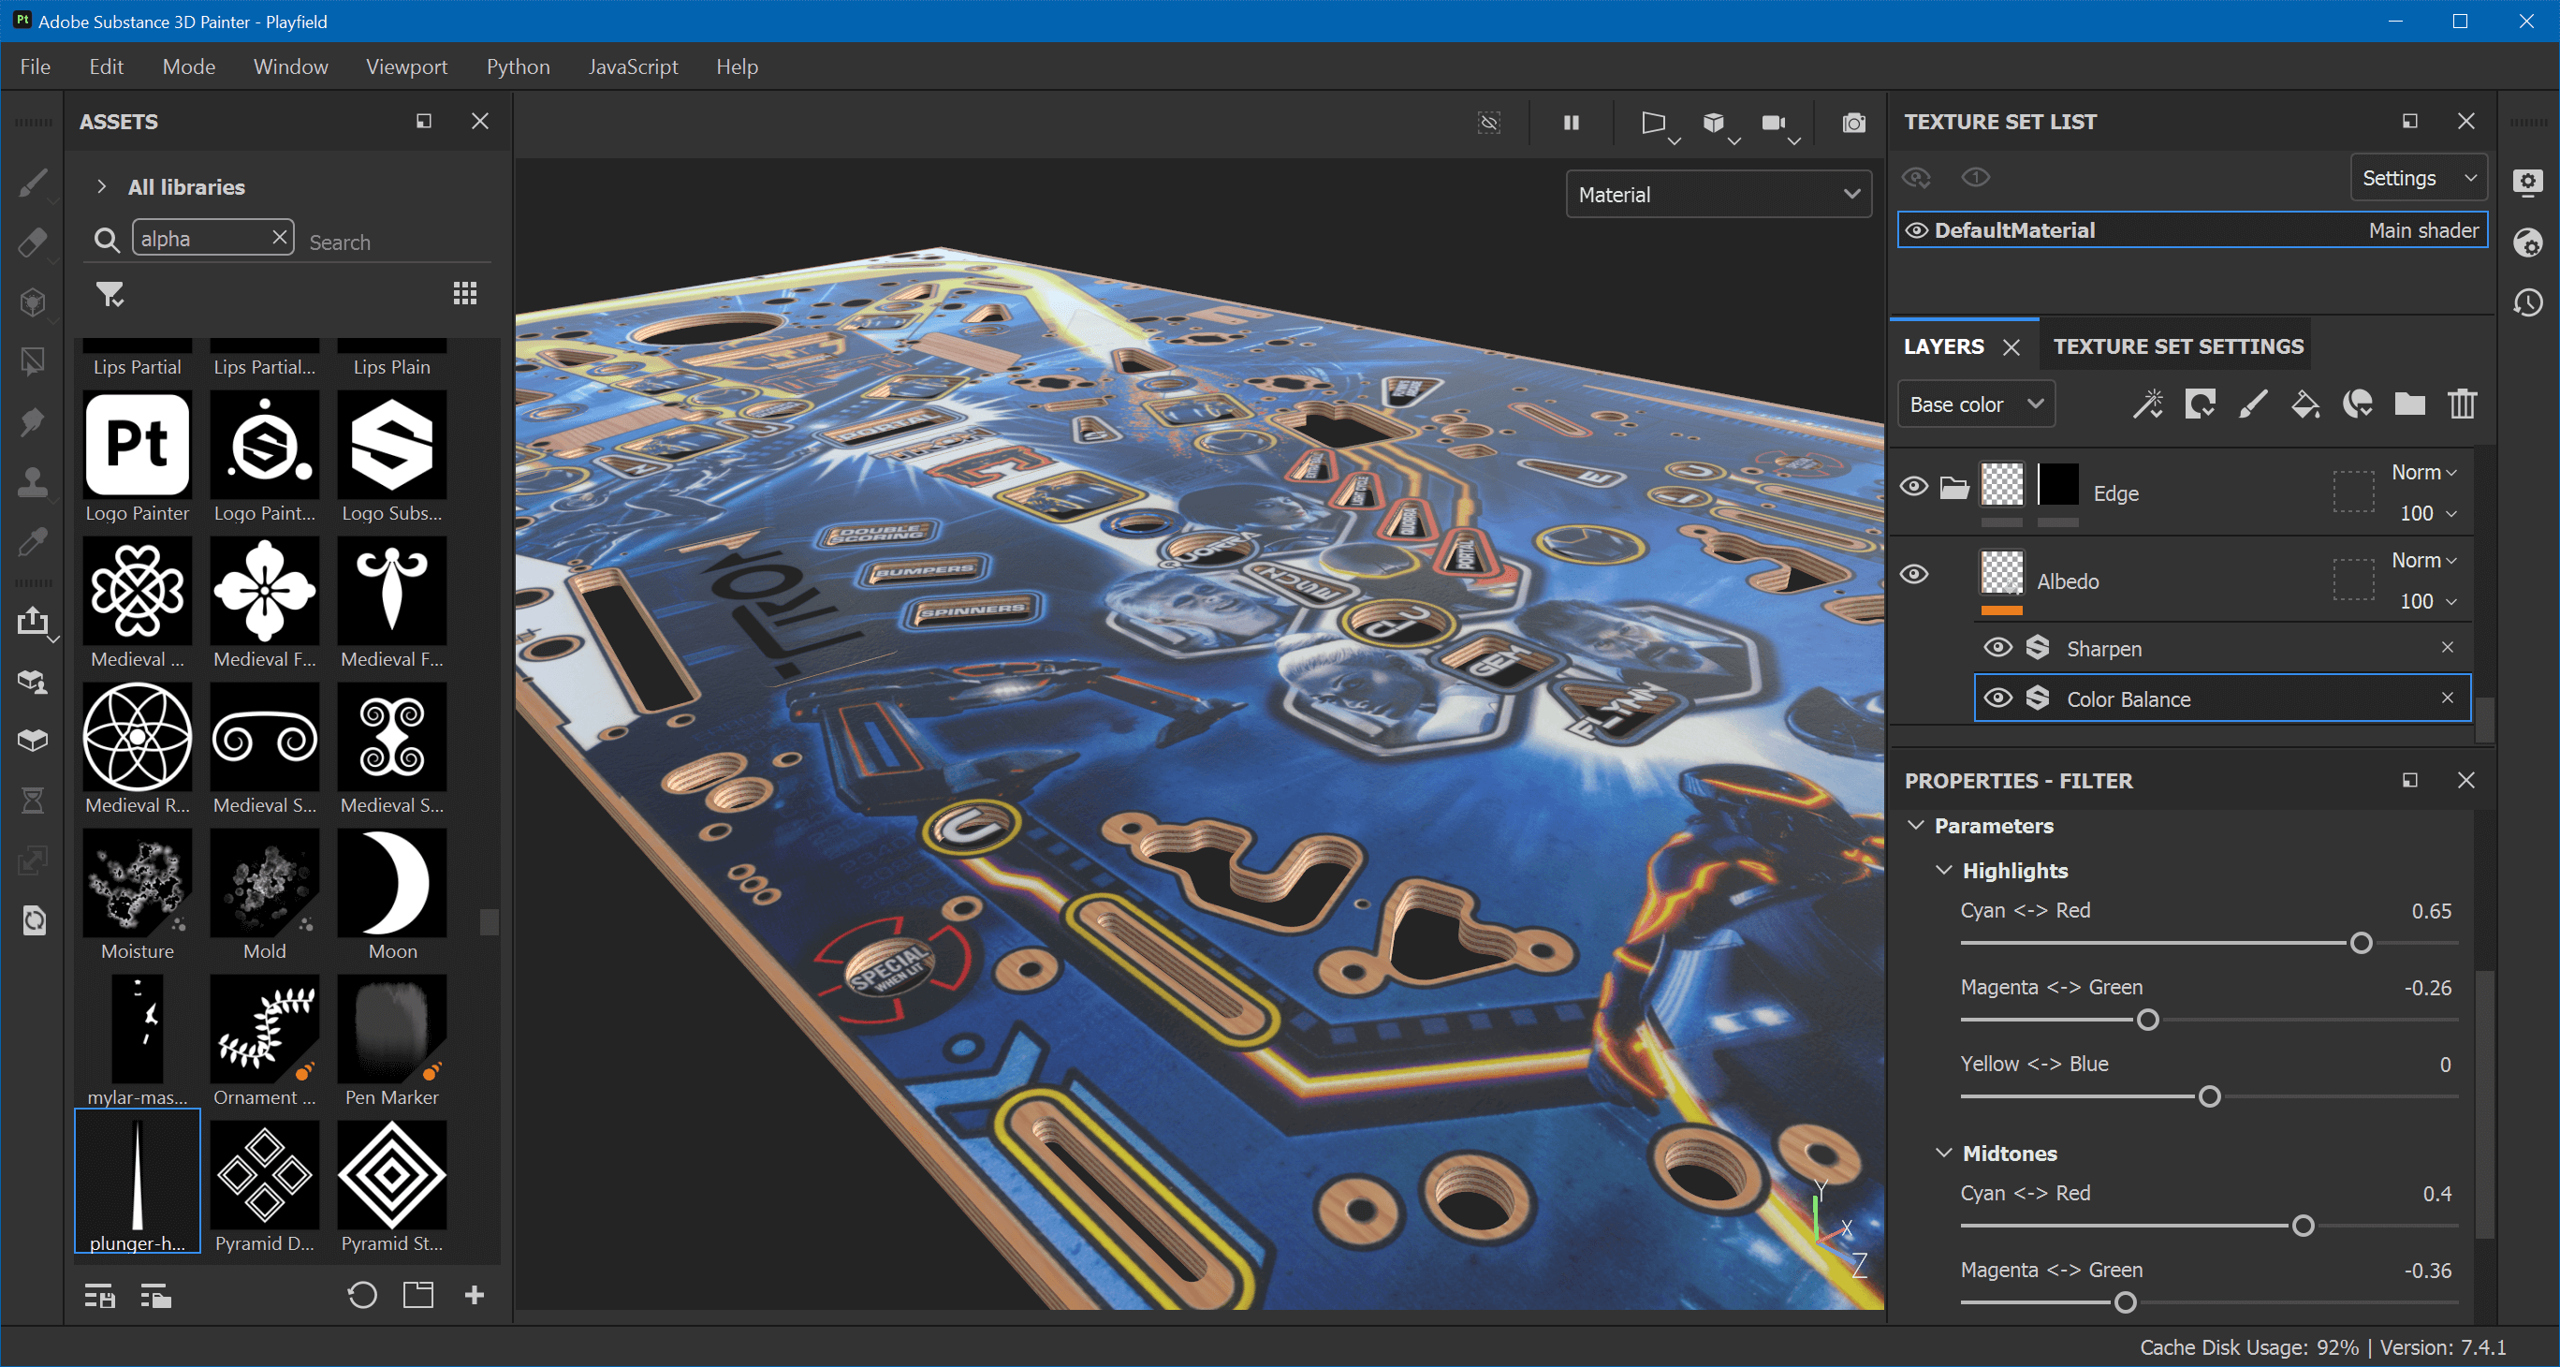2560x1367 pixels.
Task: Add a fill layer with bucket icon
Action: coord(2305,404)
